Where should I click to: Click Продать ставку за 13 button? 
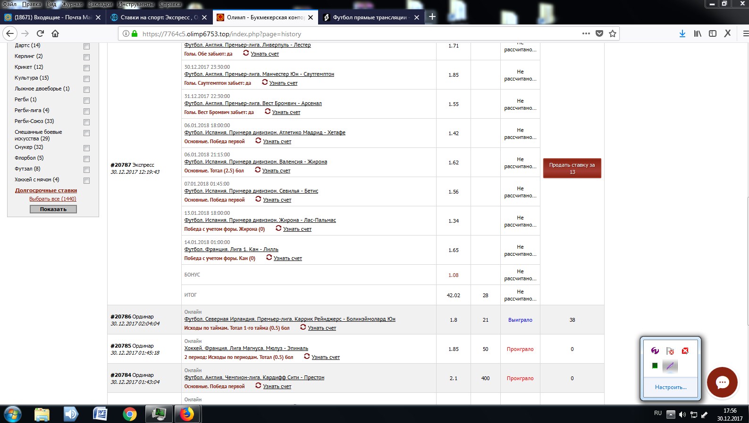click(572, 168)
